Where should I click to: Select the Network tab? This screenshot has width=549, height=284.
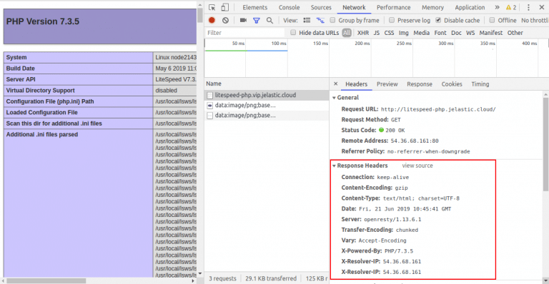(354, 7)
